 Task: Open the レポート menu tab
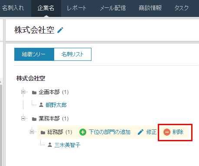(x=76, y=8)
